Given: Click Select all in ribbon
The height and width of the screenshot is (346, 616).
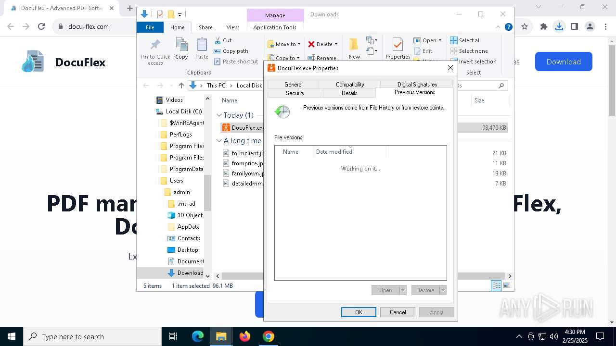Looking at the screenshot, I should pyautogui.click(x=465, y=40).
